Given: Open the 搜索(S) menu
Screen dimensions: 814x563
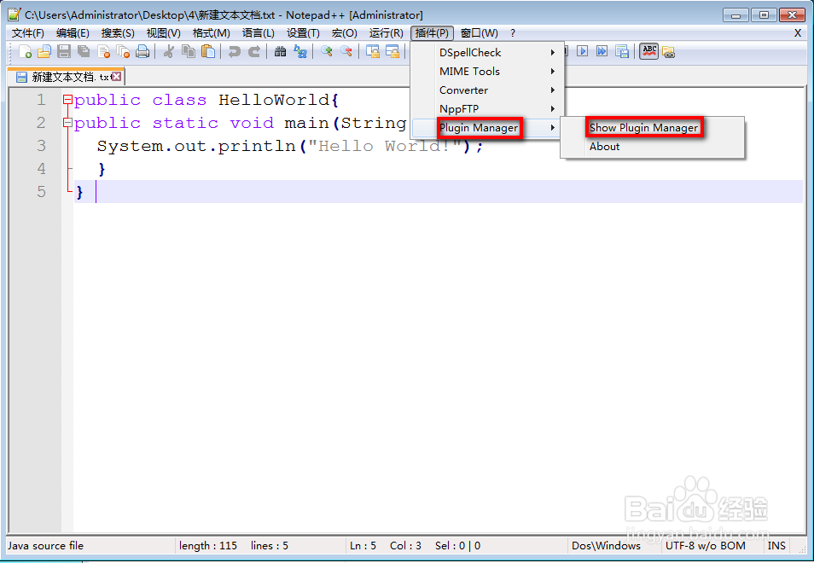Looking at the screenshot, I should click(118, 33).
